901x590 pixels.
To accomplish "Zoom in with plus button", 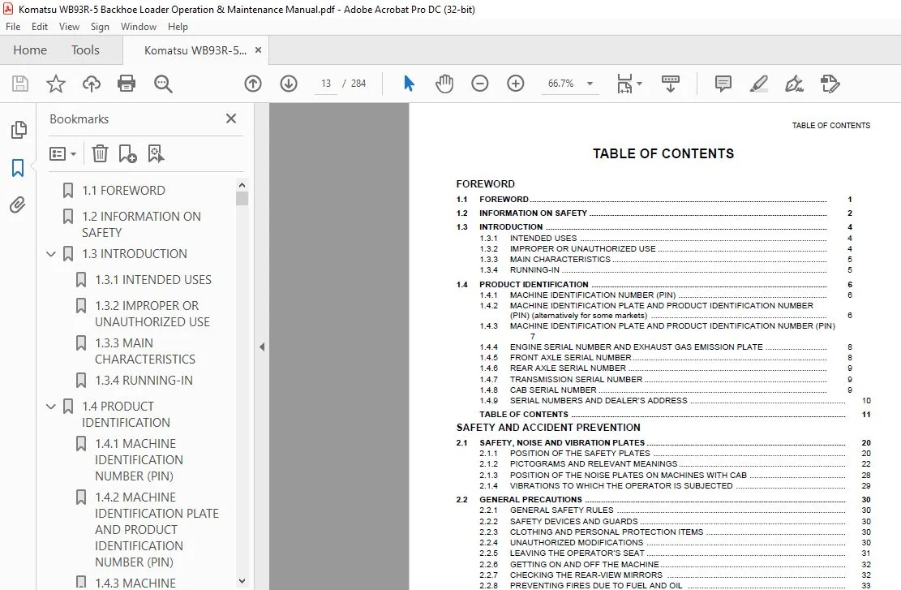I will [x=516, y=84].
